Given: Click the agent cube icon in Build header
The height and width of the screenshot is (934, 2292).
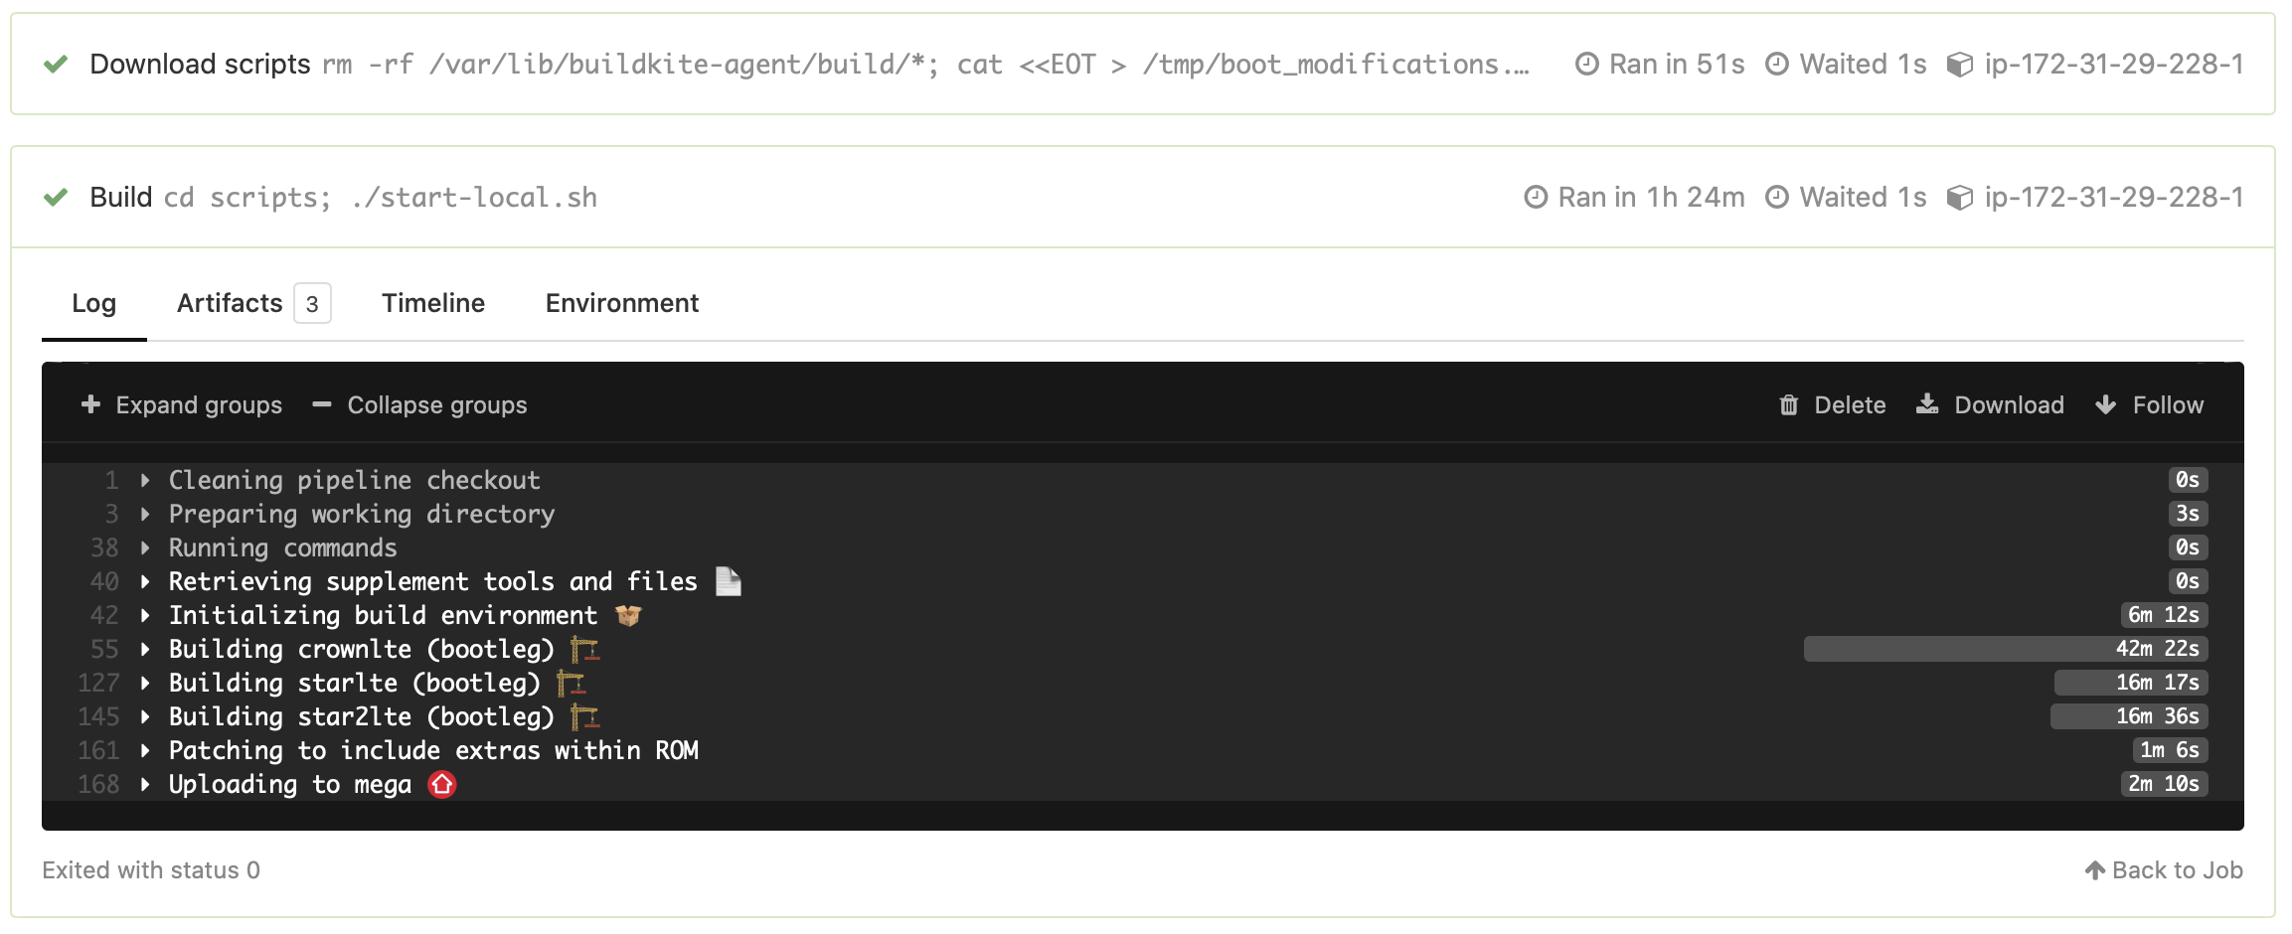Looking at the screenshot, I should (x=1959, y=198).
